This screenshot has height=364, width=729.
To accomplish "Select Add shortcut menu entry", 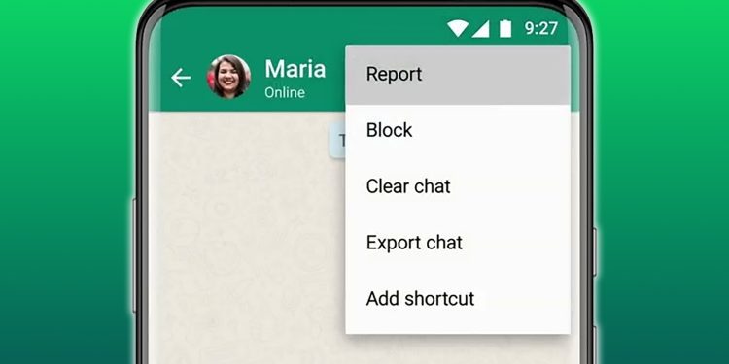I will click(458, 299).
